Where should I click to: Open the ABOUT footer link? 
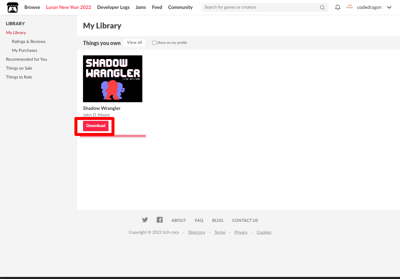tap(179, 220)
